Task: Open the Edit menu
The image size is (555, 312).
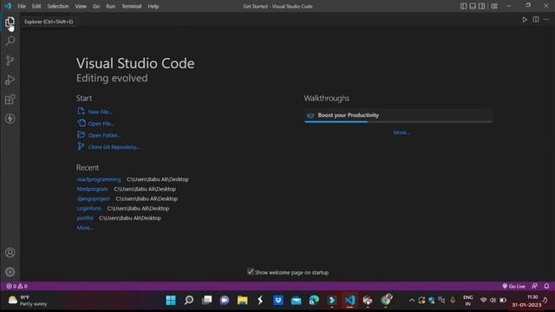Action: point(36,6)
